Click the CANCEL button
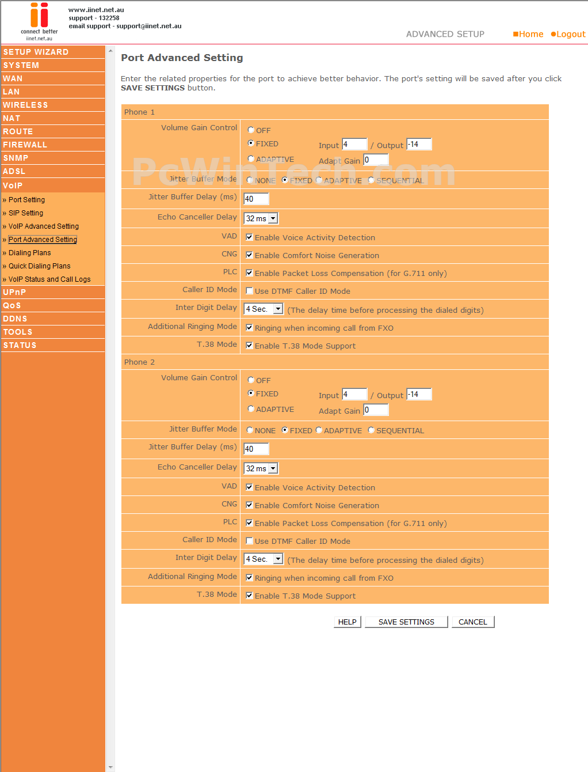 (473, 622)
